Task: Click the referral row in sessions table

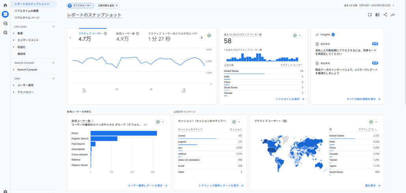Action: point(210,154)
